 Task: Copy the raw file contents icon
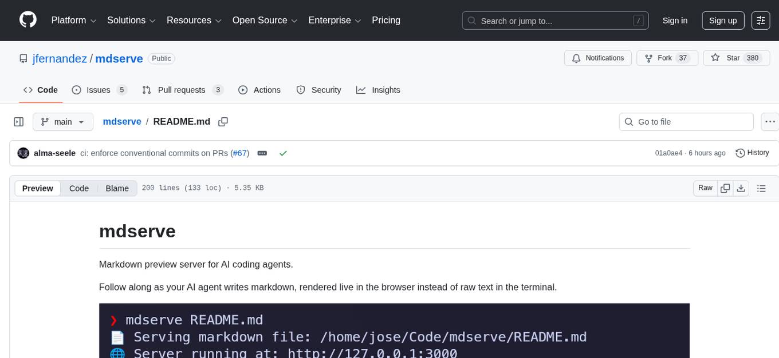[x=725, y=188]
